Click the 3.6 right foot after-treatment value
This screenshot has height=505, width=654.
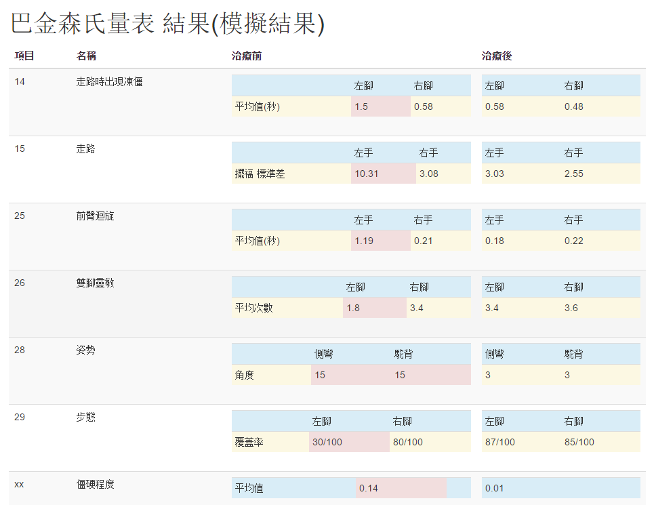[571, 308]
